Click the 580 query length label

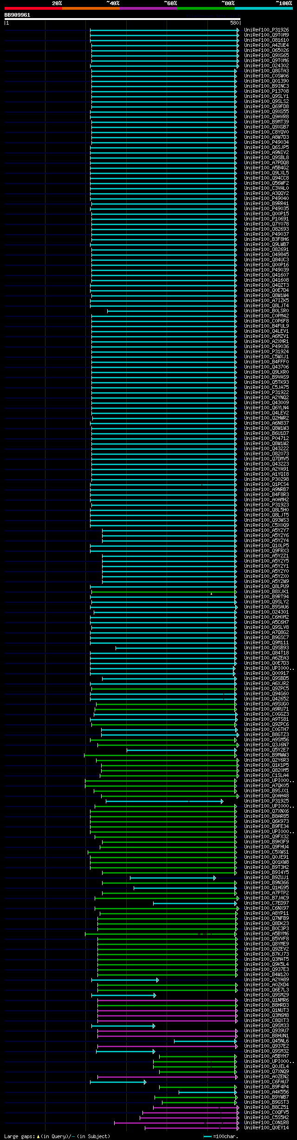tap(233, 23)
